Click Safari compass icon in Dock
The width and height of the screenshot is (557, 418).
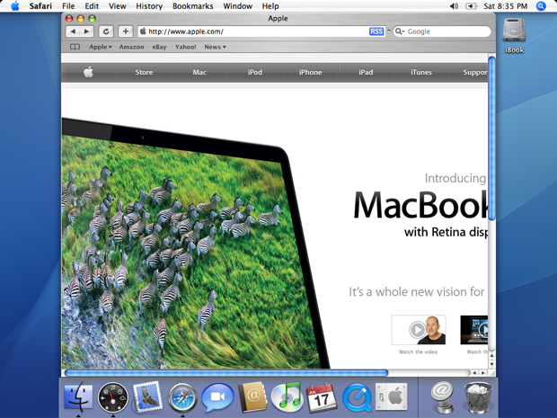(182, 397)
